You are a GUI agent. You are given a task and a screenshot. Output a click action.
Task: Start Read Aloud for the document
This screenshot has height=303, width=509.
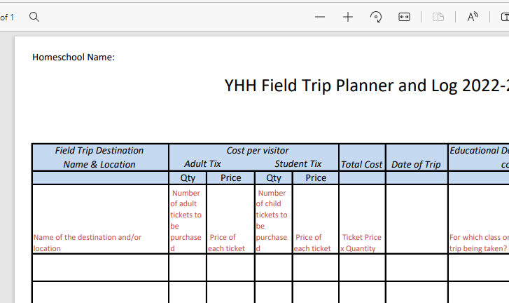pyautogui.click(x=473, y=17)
